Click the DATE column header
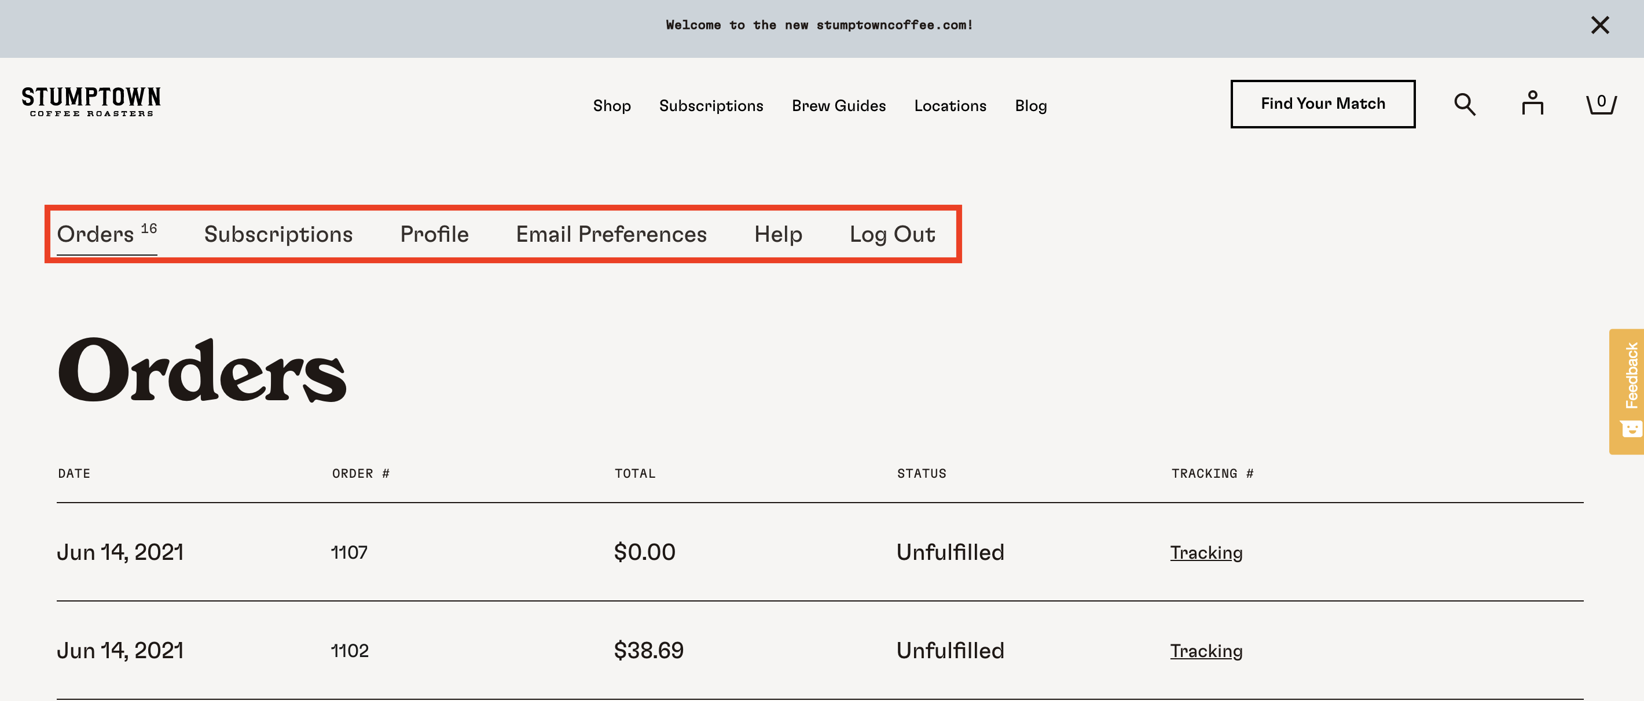This screenshot has height=701, width=1644. point(74,473)
